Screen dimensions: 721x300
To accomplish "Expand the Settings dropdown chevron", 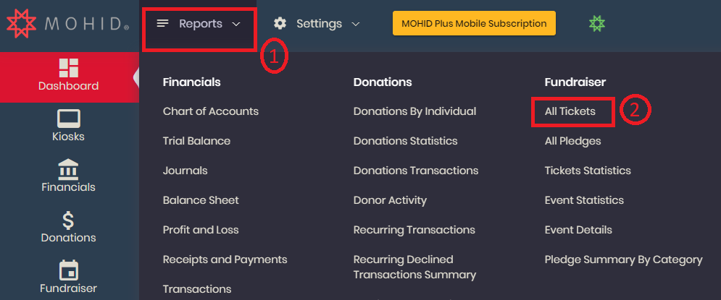I will (356, 24).
